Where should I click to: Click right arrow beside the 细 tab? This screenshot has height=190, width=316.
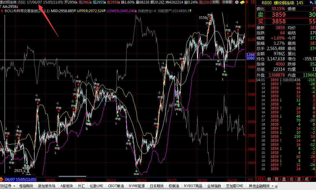(263, 179)
